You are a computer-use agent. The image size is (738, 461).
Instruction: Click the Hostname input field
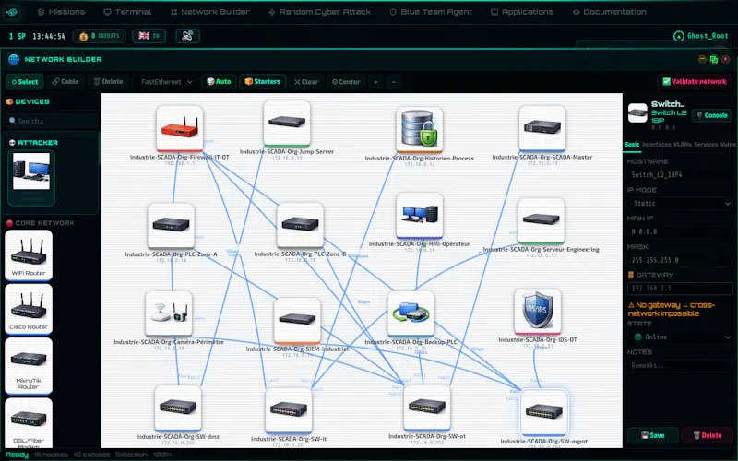point(680,174)
